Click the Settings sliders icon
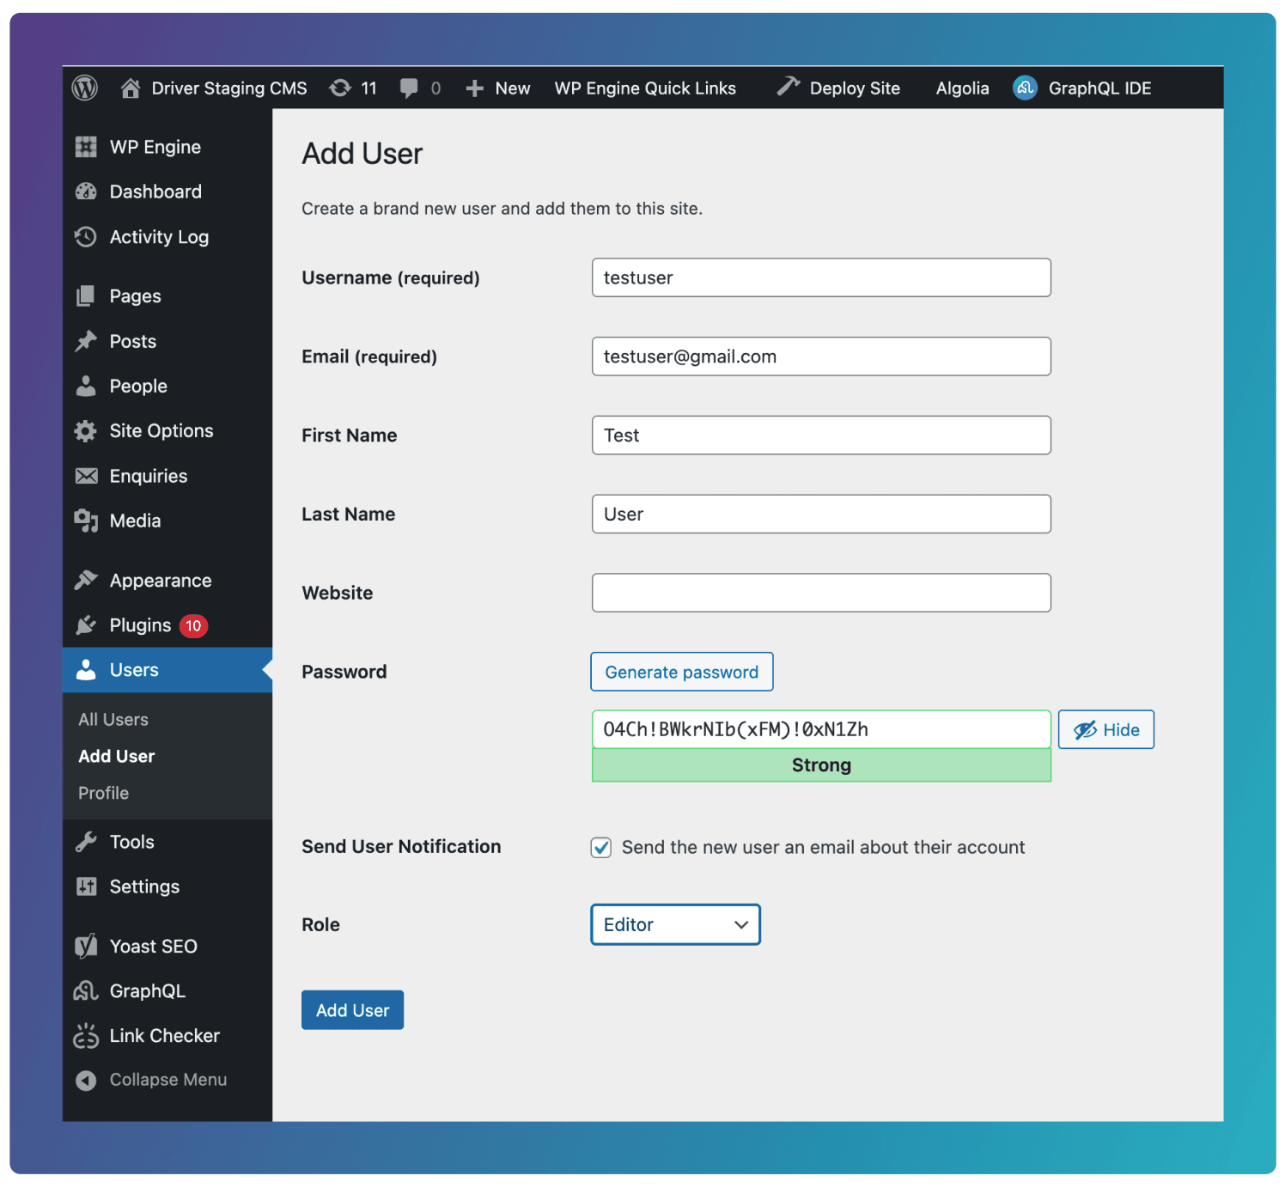The image size is (1285, 1194). (x=86, y=886)
